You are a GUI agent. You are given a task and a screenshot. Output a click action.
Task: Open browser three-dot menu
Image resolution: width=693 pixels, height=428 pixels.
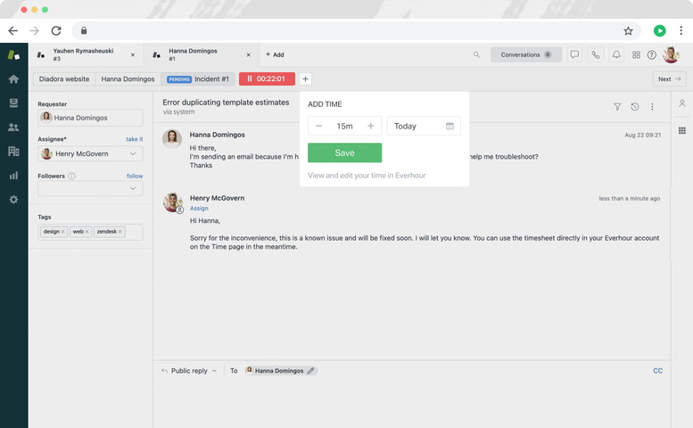[x=681, y=30]
